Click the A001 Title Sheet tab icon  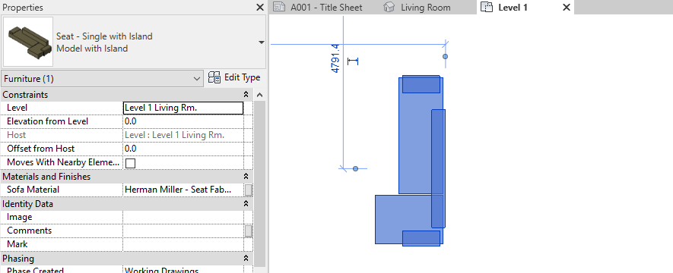(x=279, y=8)
